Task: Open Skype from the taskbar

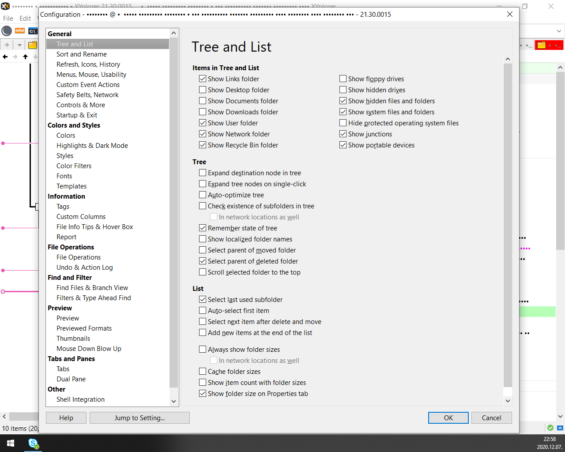Action: click(33, 443)
